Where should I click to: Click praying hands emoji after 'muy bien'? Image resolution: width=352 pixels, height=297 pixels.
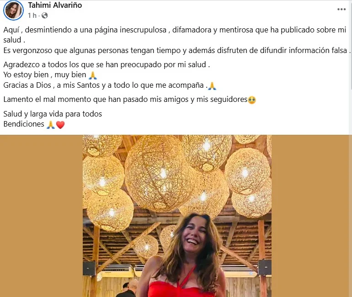click(93, 75)
